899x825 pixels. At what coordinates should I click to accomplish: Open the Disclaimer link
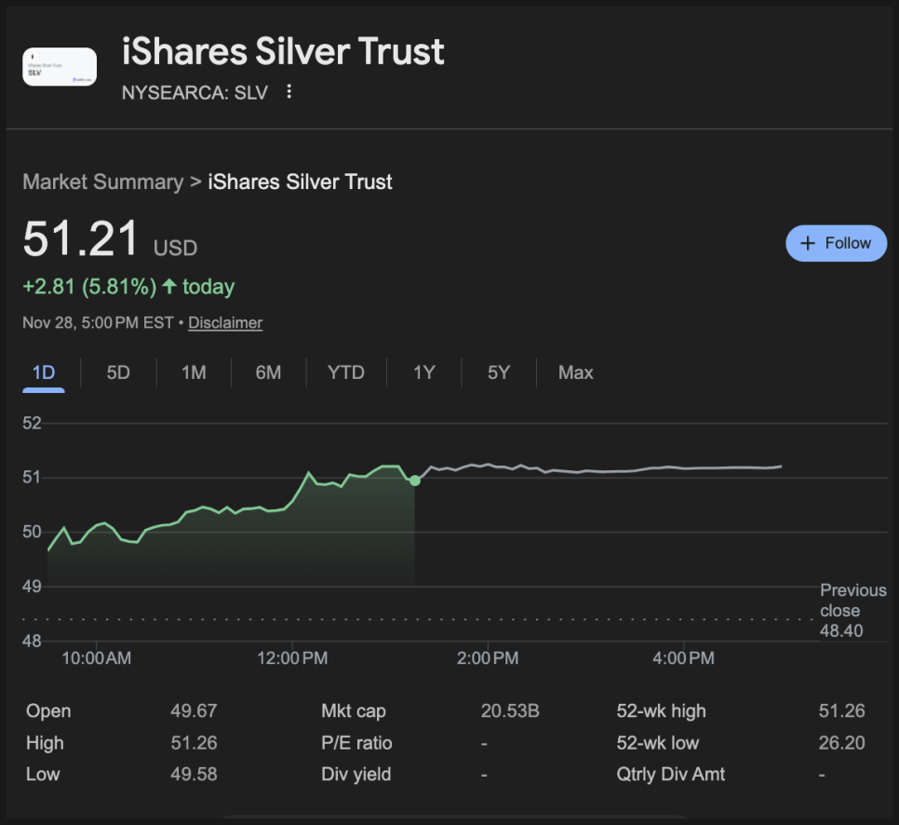[225, 323]
